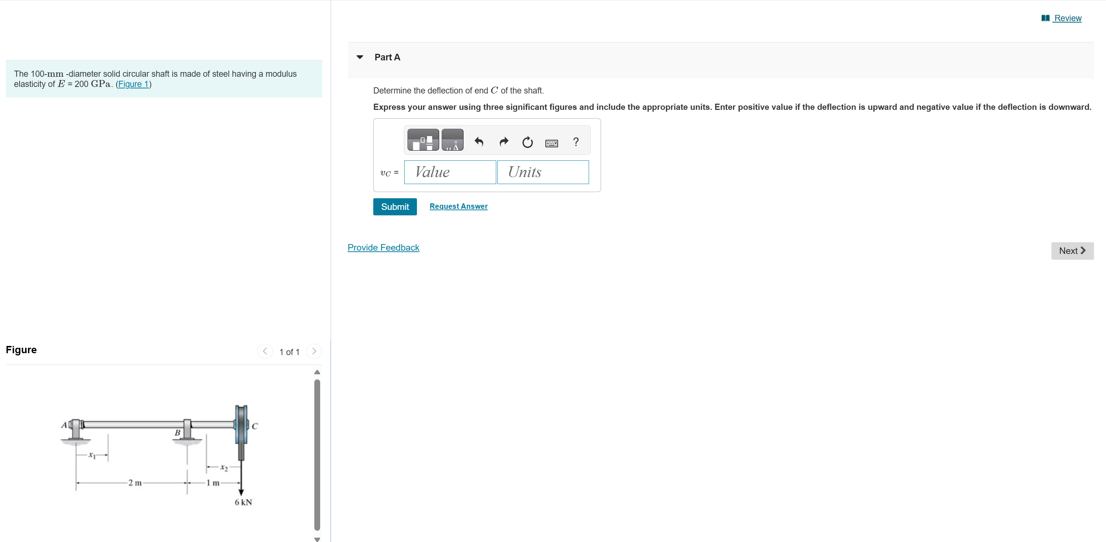Click the Units input field
Screen dimensions: 1106x542
pos(543,172)
